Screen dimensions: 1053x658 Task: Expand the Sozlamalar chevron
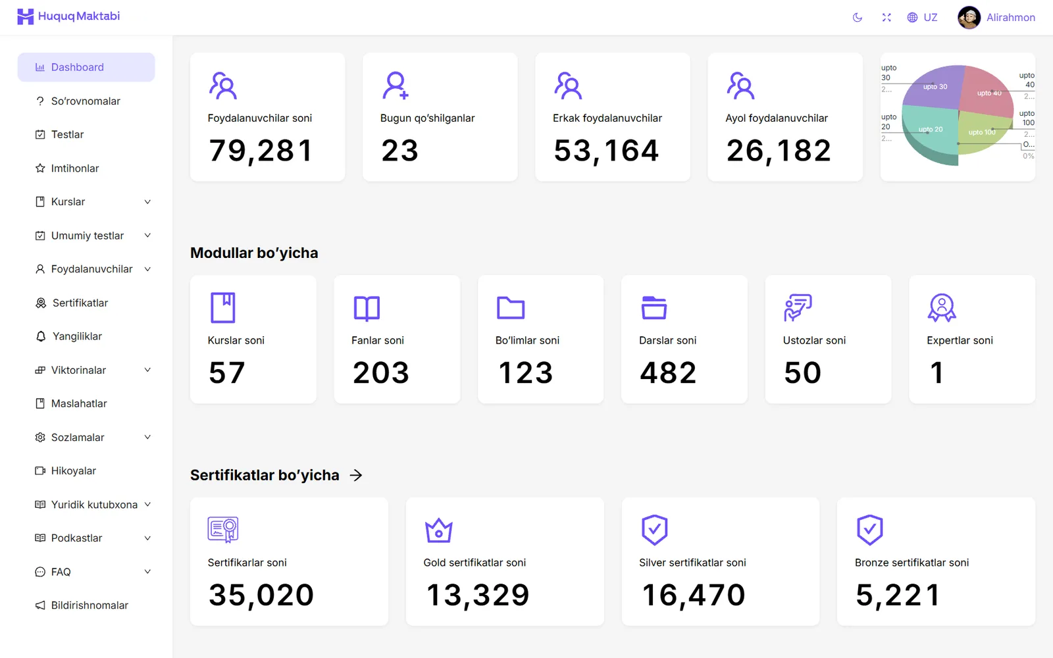pos(147,437)
